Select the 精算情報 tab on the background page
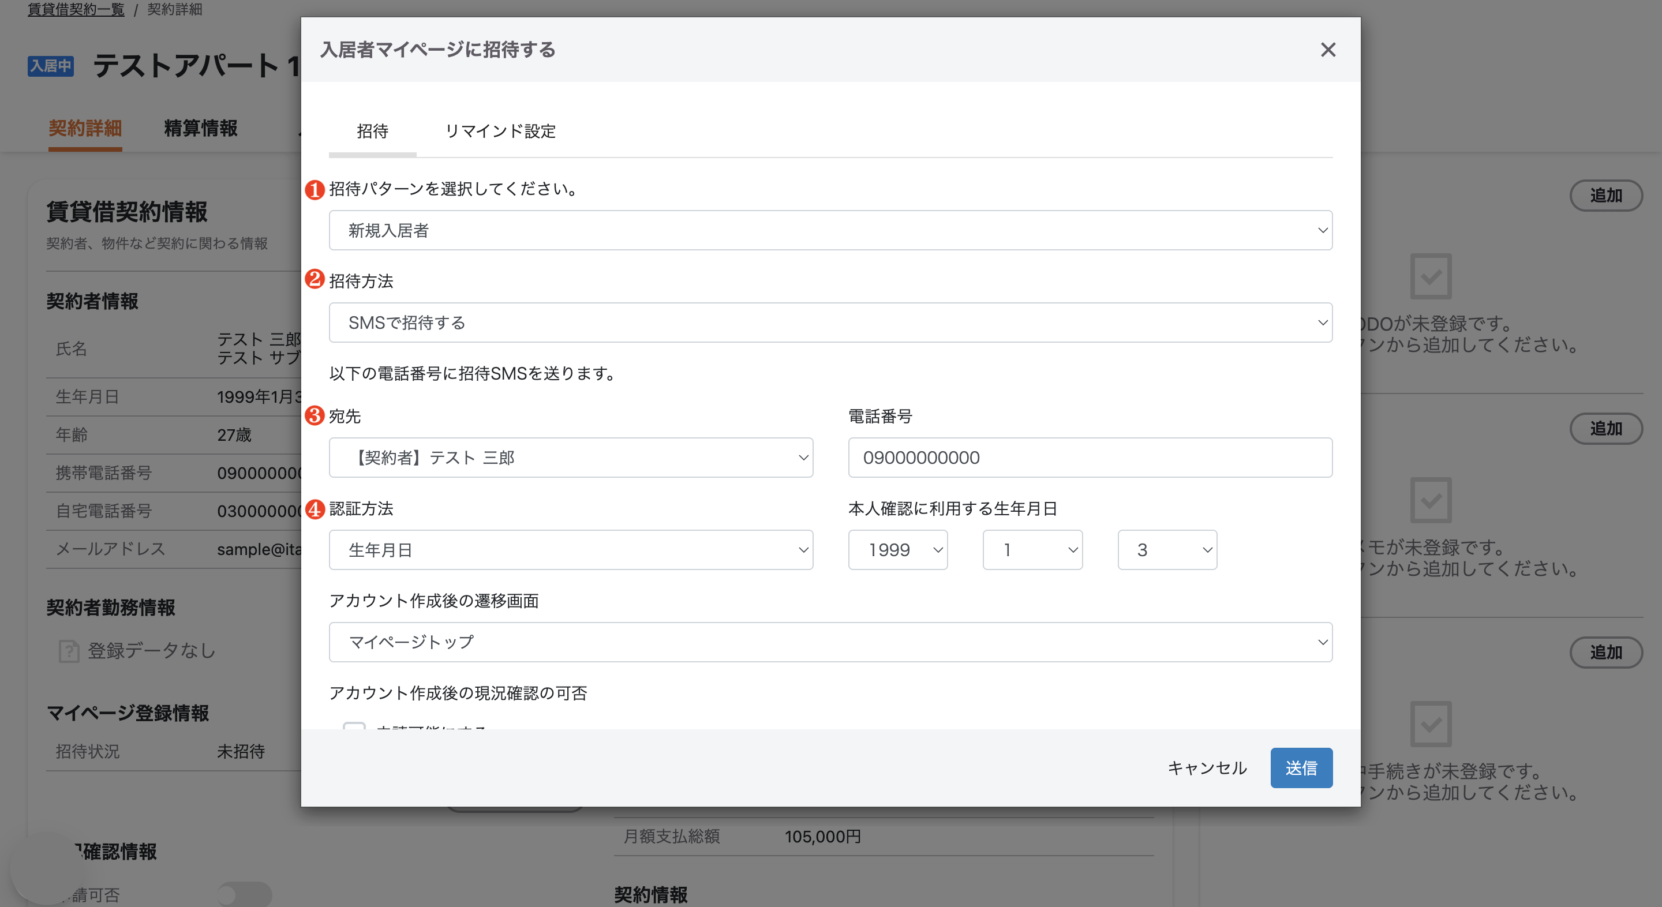Image resolution: width=1662 pixels, height=907 pixels. (201, 128)
